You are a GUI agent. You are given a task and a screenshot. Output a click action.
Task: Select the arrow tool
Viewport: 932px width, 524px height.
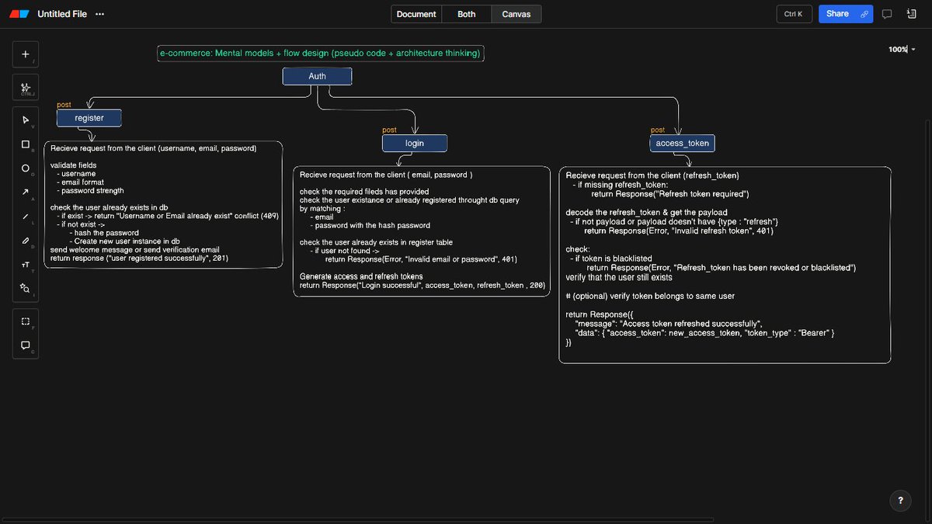coord(26,193)
